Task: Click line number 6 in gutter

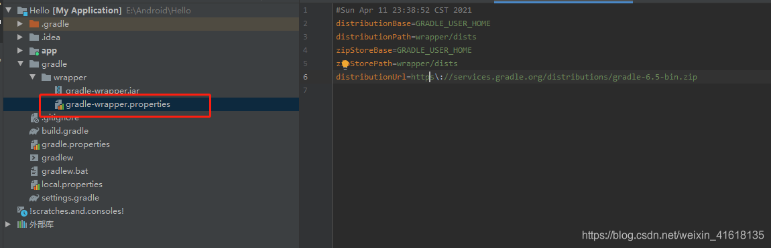Action: coord(306,77)
